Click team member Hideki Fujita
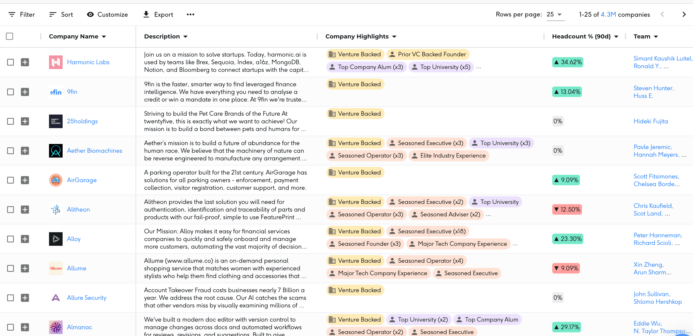Screen dimensions: 693x336 (x=651, y=121)
